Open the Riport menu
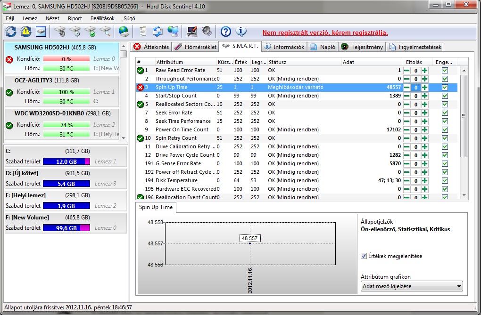This screenshot has width=481, height=315. [x=75, y=18]
